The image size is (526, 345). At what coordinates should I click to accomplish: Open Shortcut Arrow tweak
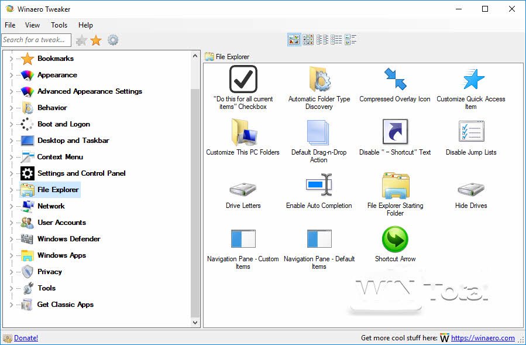395,244
